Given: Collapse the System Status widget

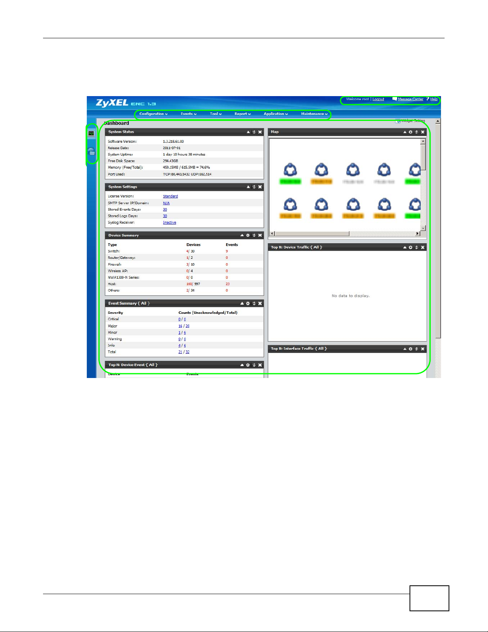Looking at the screenshot, I should [248, 132].
